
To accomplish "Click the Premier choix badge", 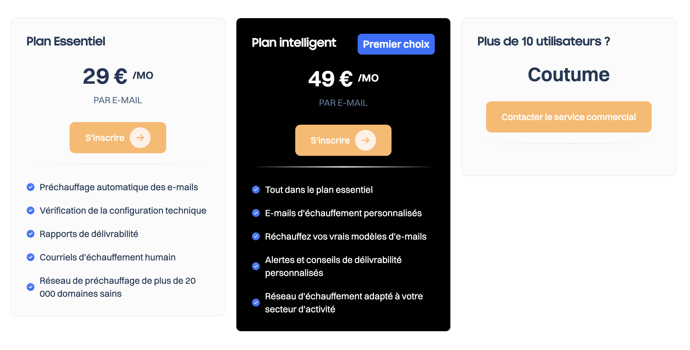I will [396, 44].
